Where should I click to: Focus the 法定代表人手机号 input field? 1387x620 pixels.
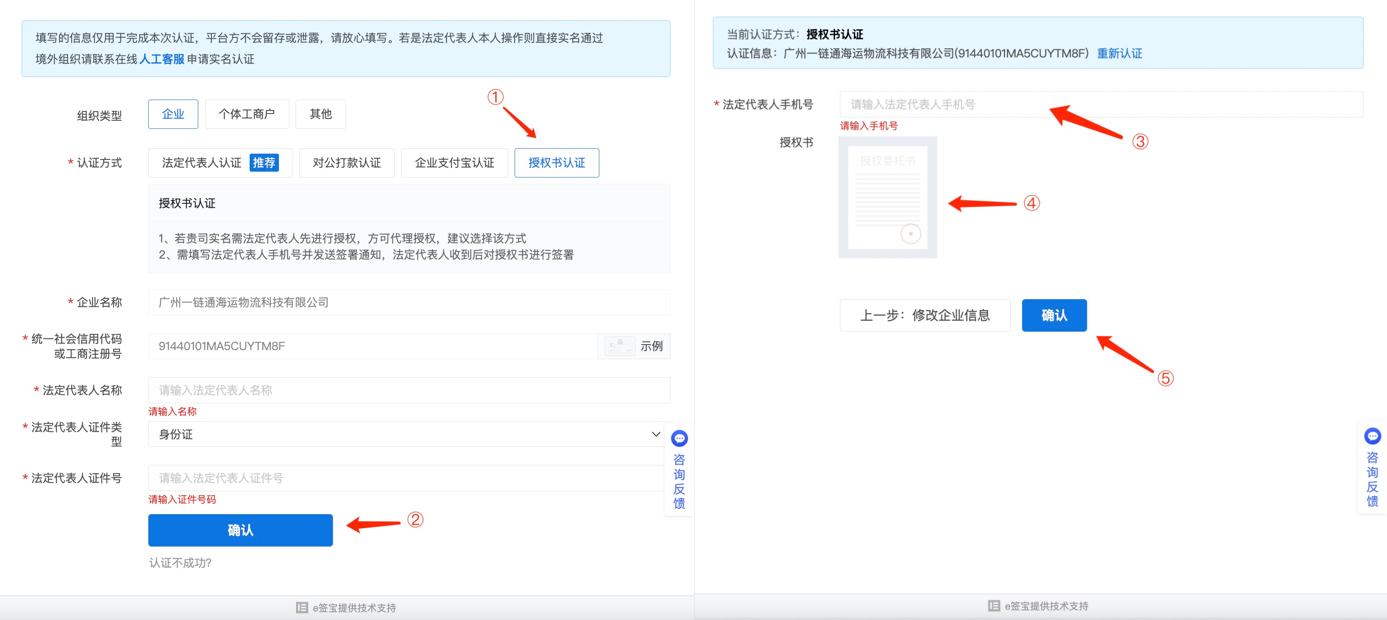(1101, 105)
